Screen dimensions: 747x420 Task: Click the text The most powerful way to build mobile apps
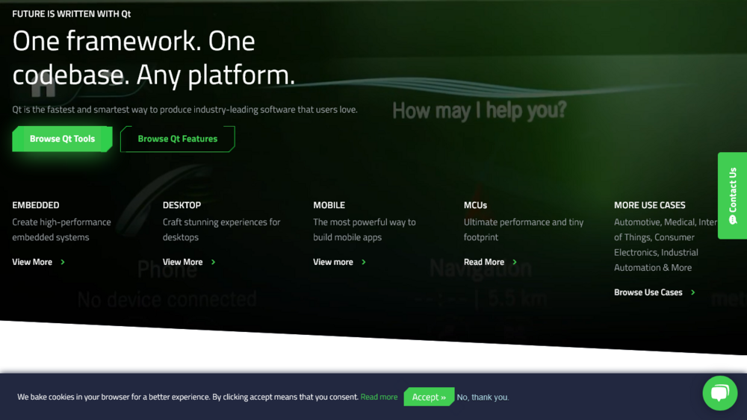click(x=365, y=230)
